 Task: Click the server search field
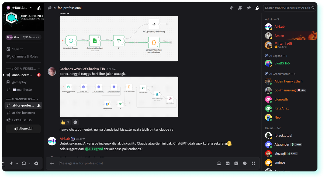289,8
